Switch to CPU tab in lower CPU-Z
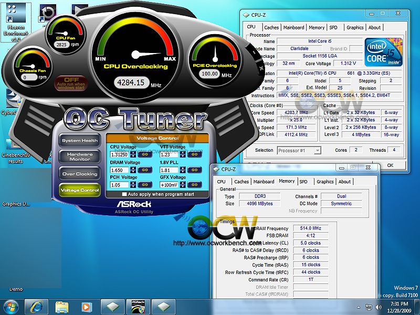The width and height of the screenshot is (420, 315). click(221, 182)
